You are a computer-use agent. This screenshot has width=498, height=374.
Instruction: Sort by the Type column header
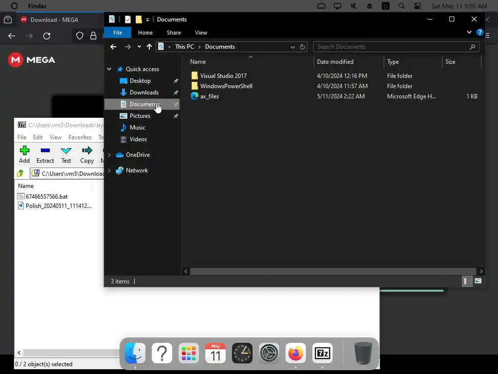pos(393,62)
